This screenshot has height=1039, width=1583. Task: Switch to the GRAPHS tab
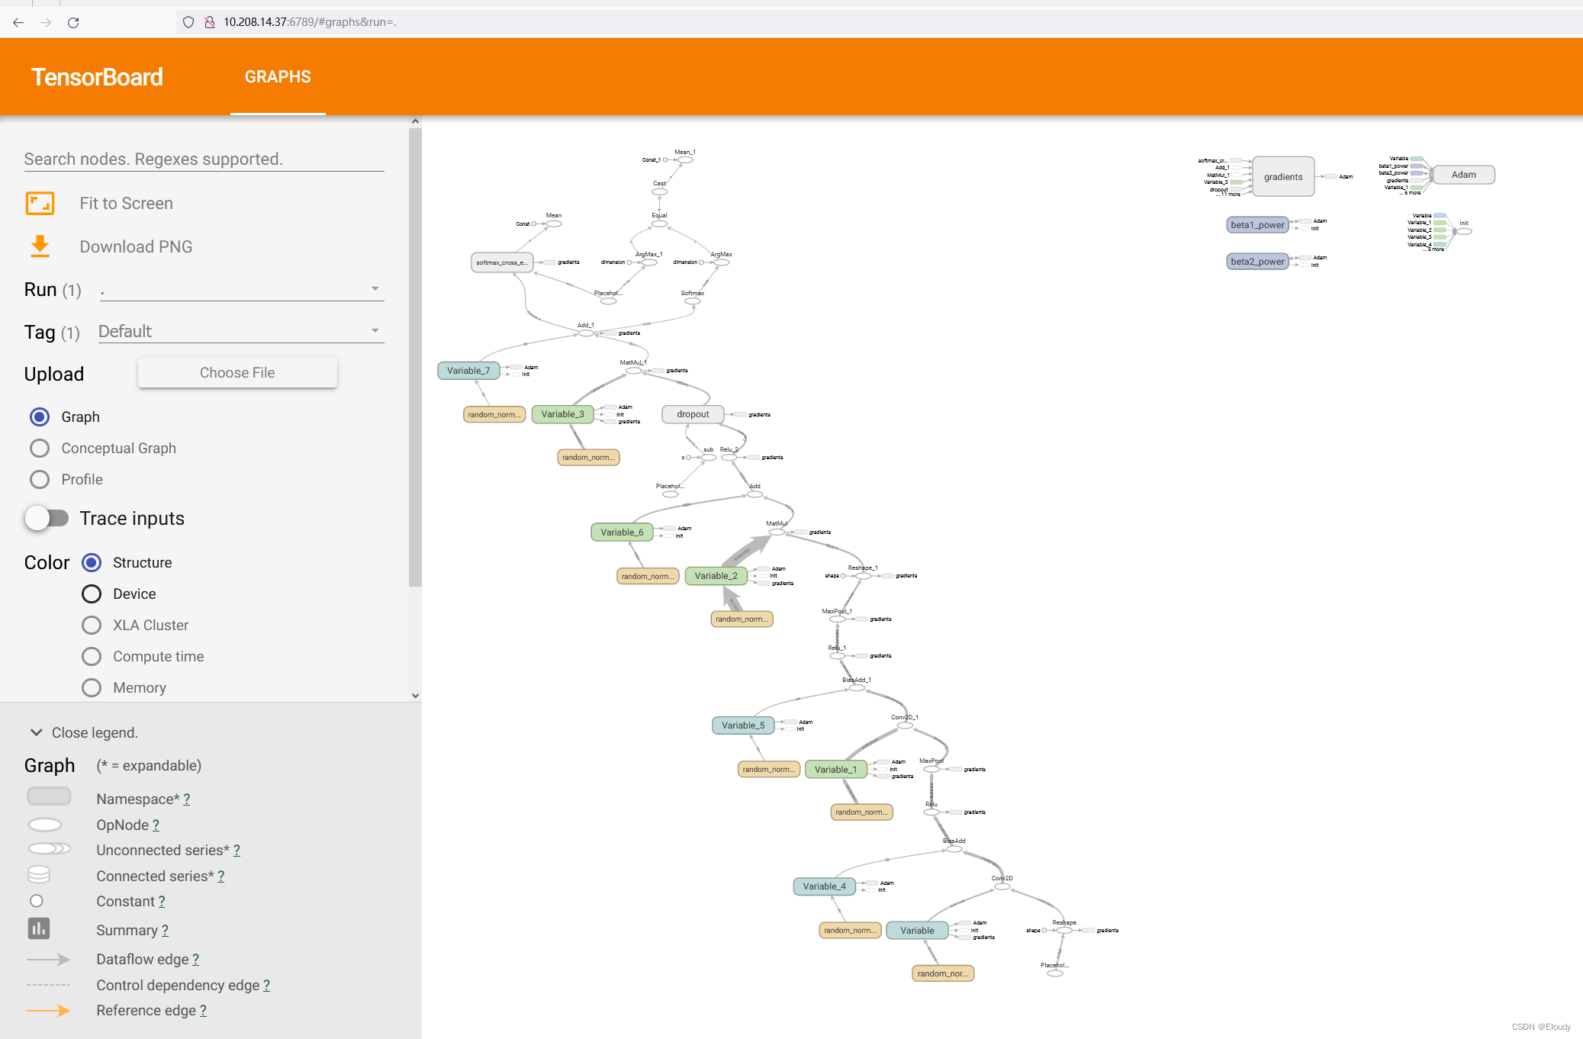pyautogui.click(x=278, y=76)
